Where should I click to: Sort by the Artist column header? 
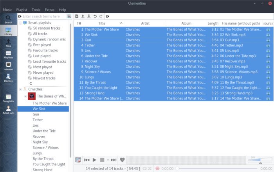[145, 23]
